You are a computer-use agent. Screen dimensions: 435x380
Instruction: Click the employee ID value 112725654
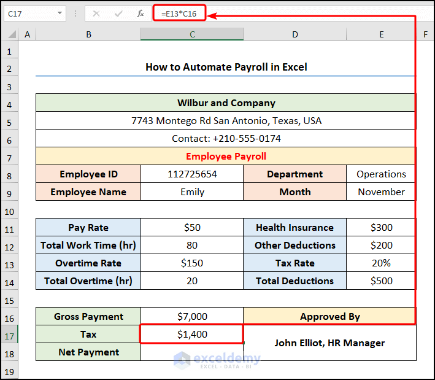192,174
